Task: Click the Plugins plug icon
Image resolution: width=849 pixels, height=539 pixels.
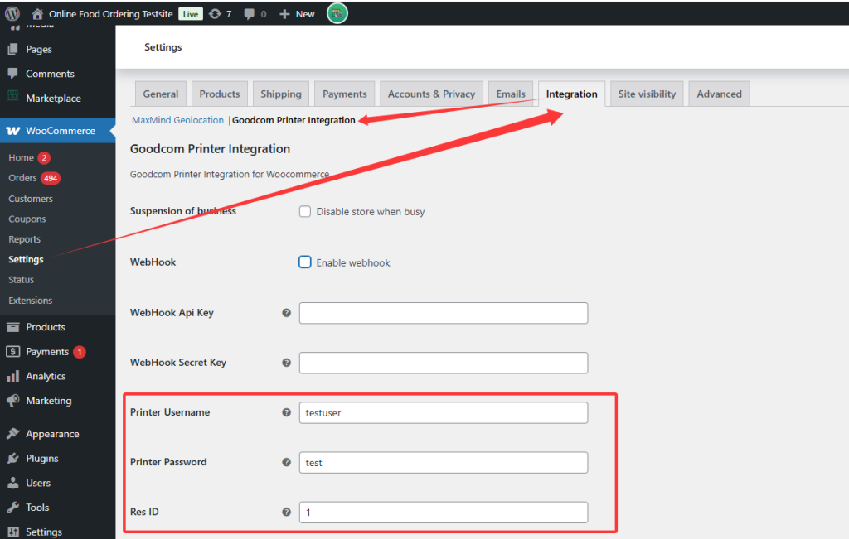Action: click(13, 459)
